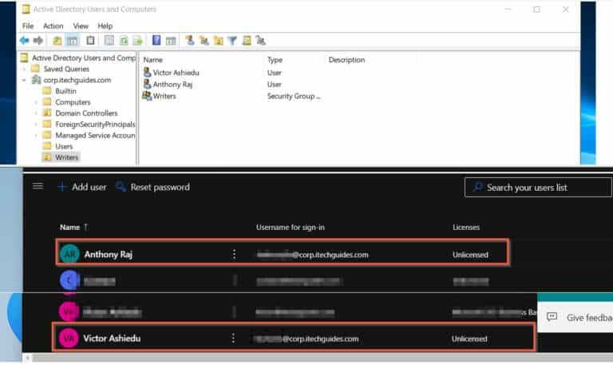Click the Writers security group icon

tap(147, 96)
